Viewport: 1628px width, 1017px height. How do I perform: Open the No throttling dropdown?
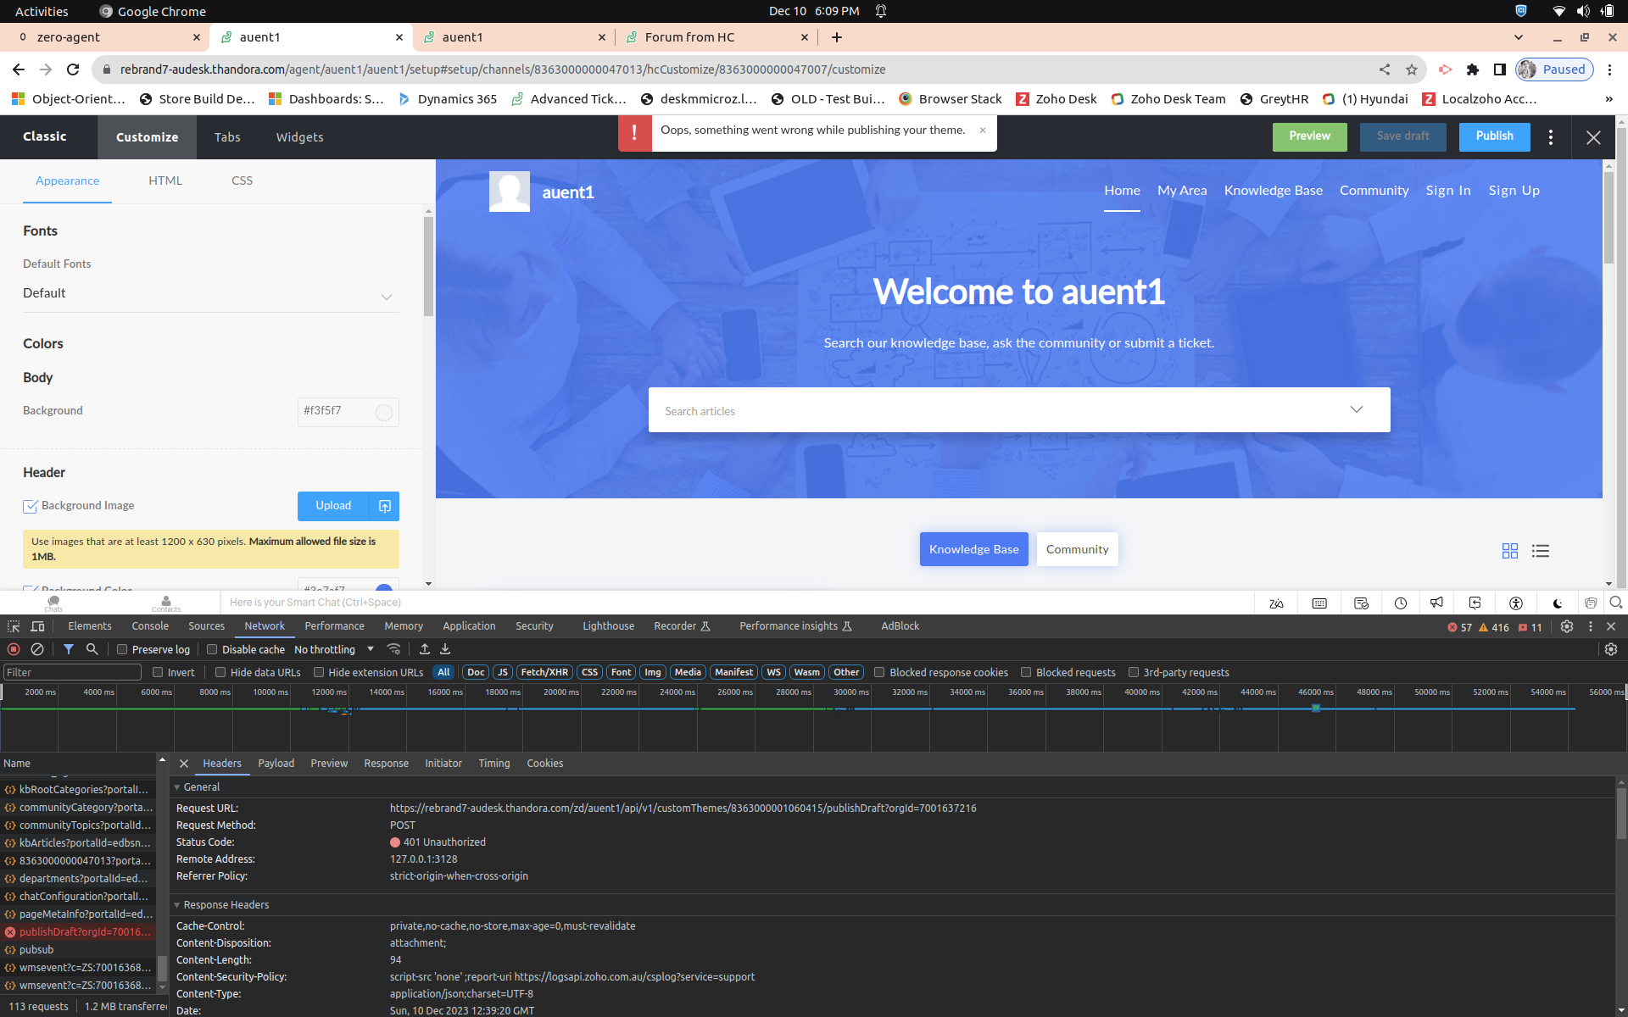[334, 649]
